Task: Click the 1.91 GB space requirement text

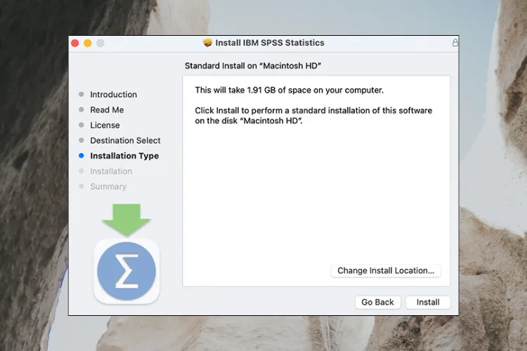Action: pyautogui.click(x=289, y=90)
